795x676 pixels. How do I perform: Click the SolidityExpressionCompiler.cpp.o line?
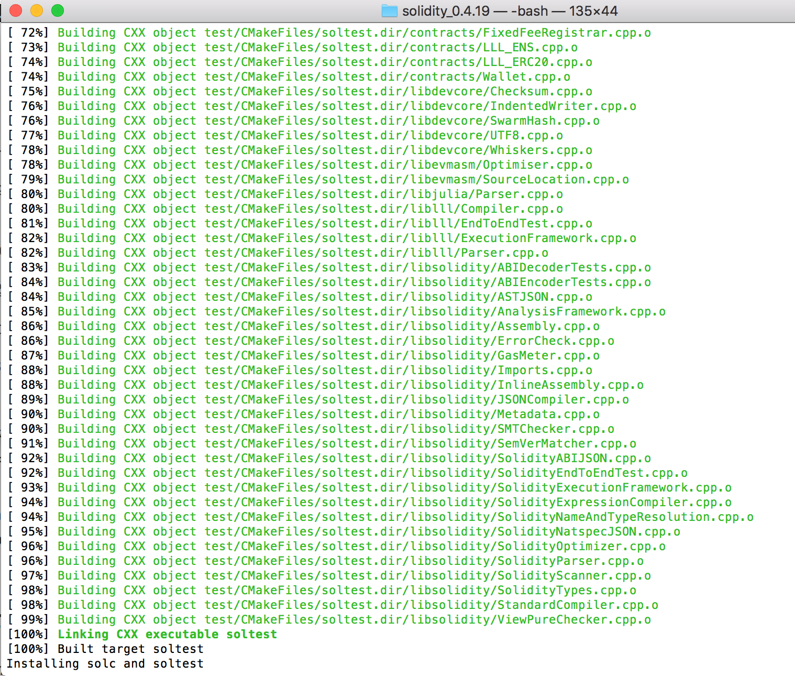(369, 502)
